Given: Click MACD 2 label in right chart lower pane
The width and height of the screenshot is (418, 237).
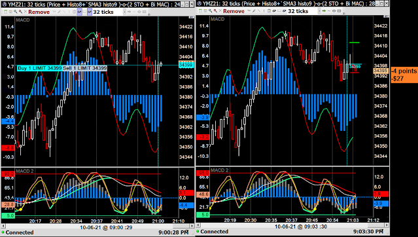Looking at the screenshot, I should [x=220, y=170].
